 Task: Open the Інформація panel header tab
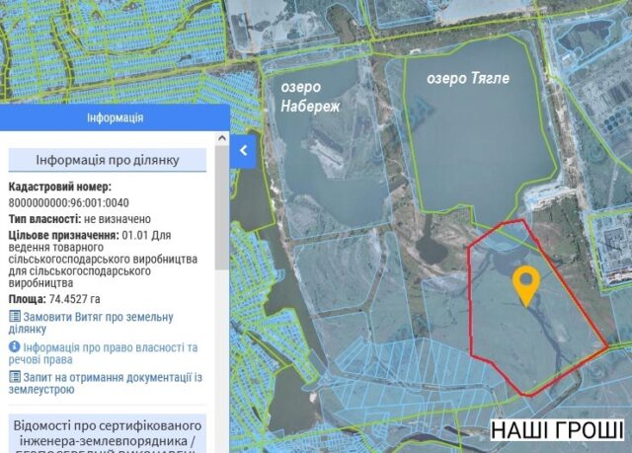[x=115, y=117]
